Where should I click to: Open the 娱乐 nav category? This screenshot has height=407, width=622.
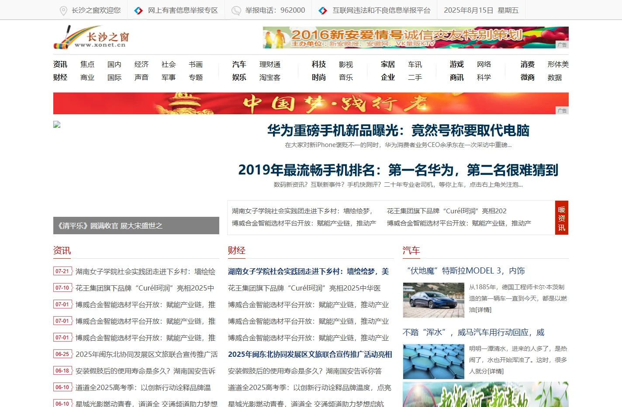[x=239, y=77]
